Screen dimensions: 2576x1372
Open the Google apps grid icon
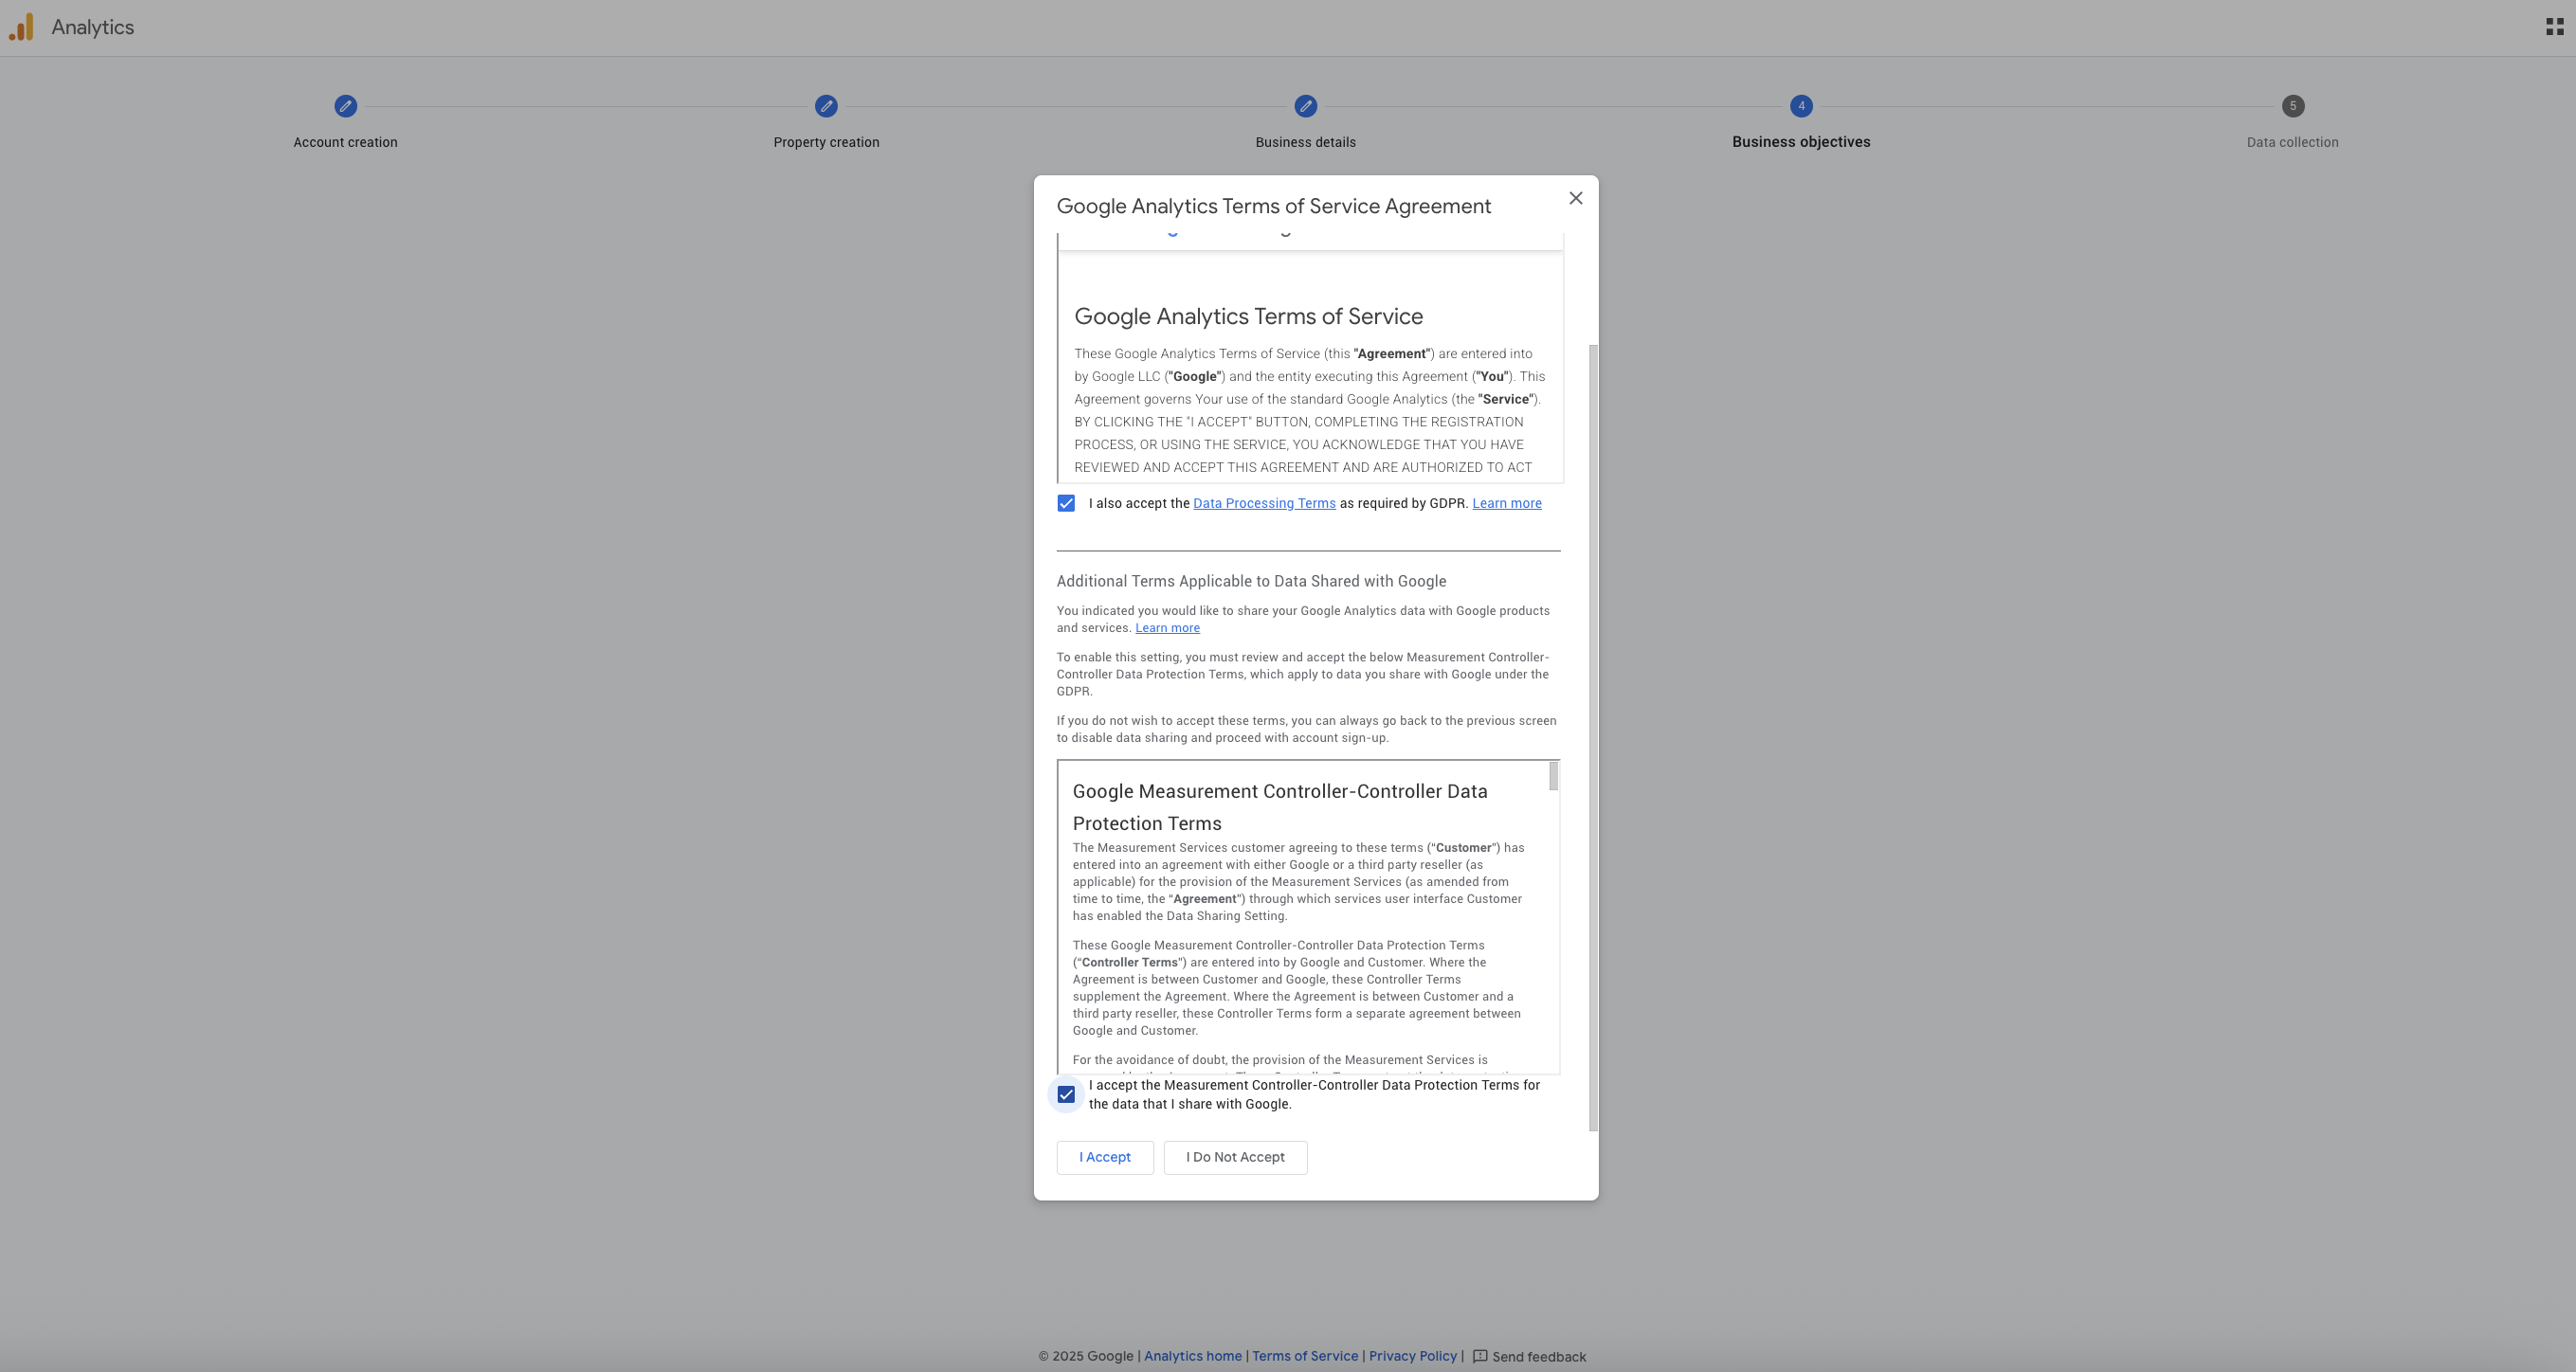pos(2554,27)
